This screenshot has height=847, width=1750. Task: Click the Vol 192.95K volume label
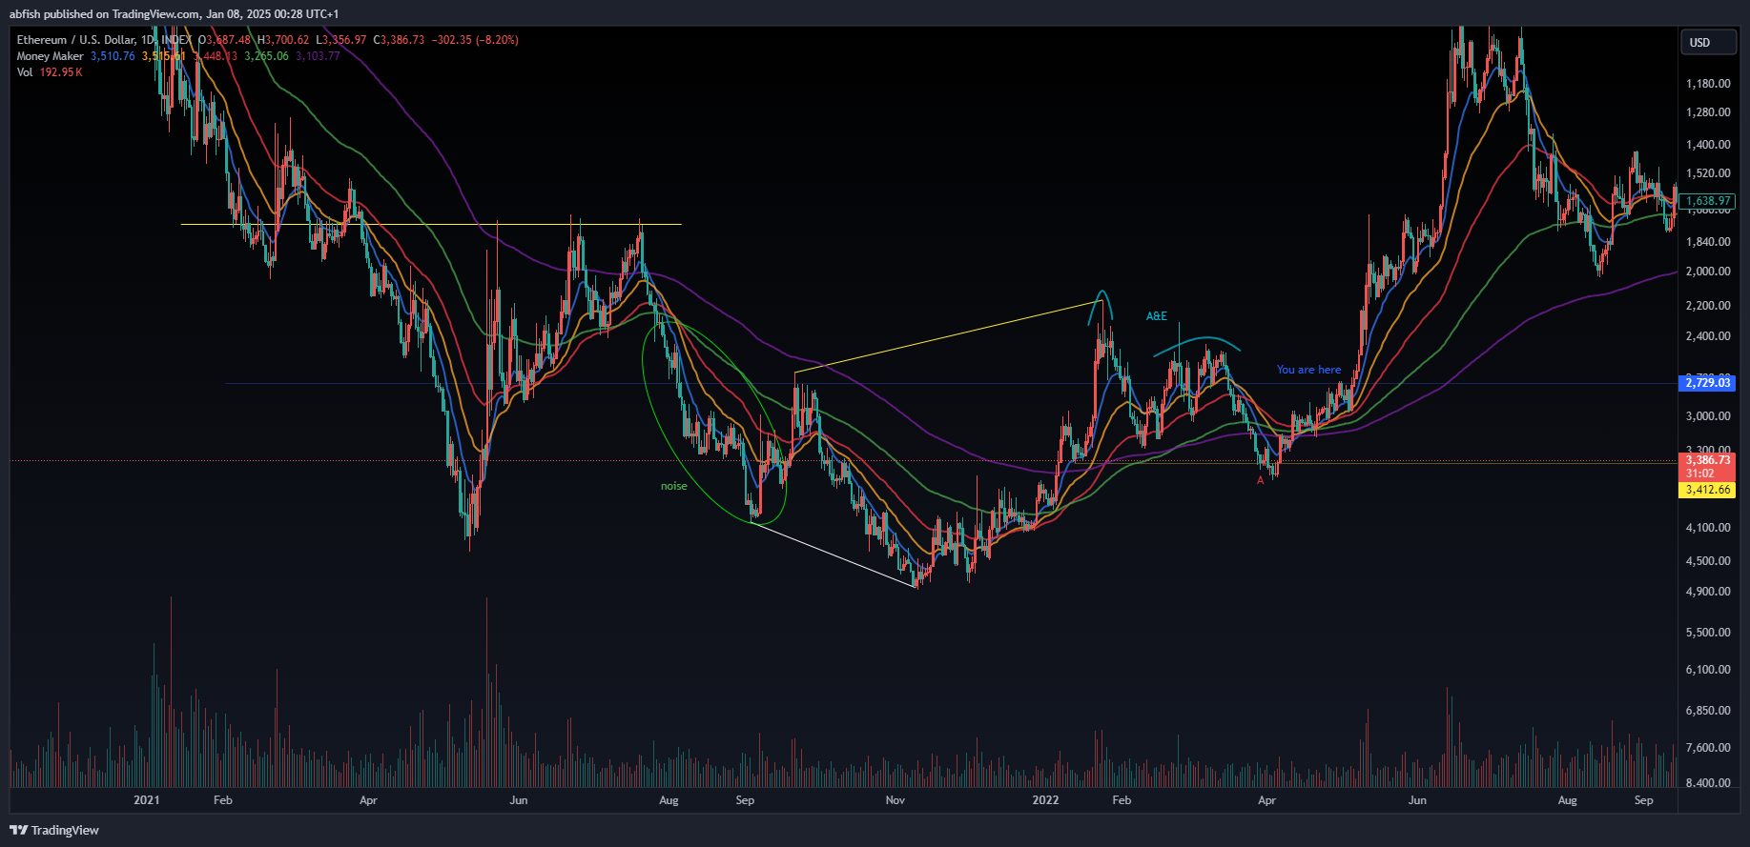click(50, 72)
